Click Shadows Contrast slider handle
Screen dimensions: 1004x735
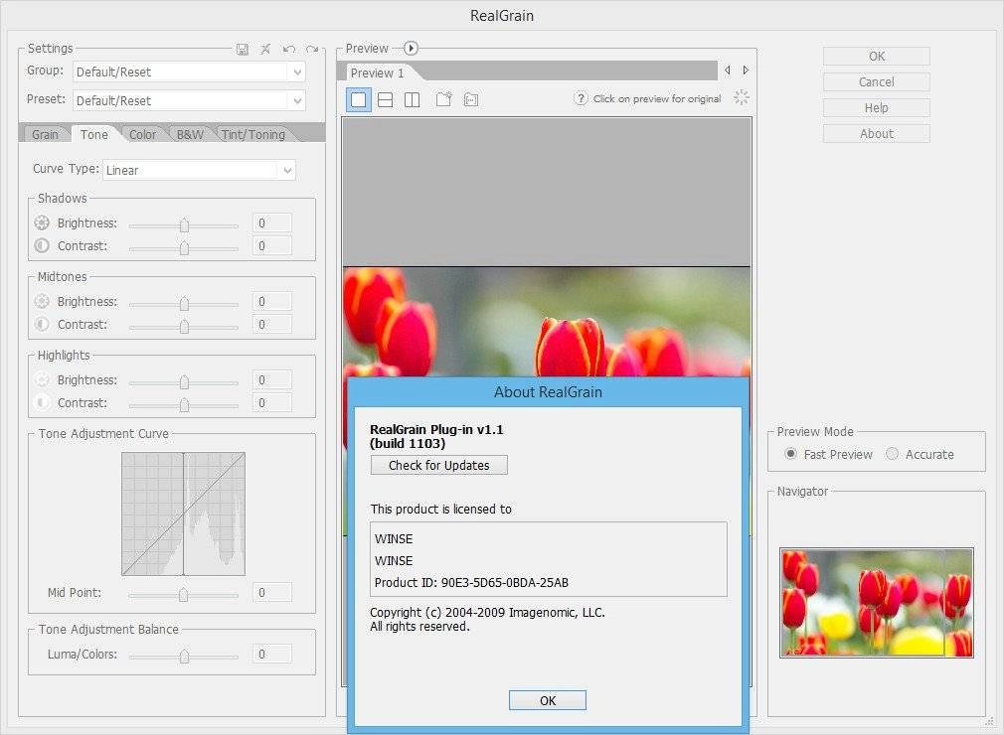[185, 248]
